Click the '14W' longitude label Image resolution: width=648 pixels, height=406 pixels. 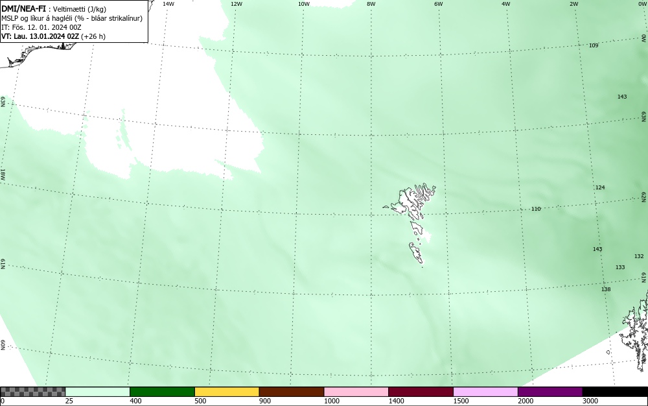[x=168, y=4]
